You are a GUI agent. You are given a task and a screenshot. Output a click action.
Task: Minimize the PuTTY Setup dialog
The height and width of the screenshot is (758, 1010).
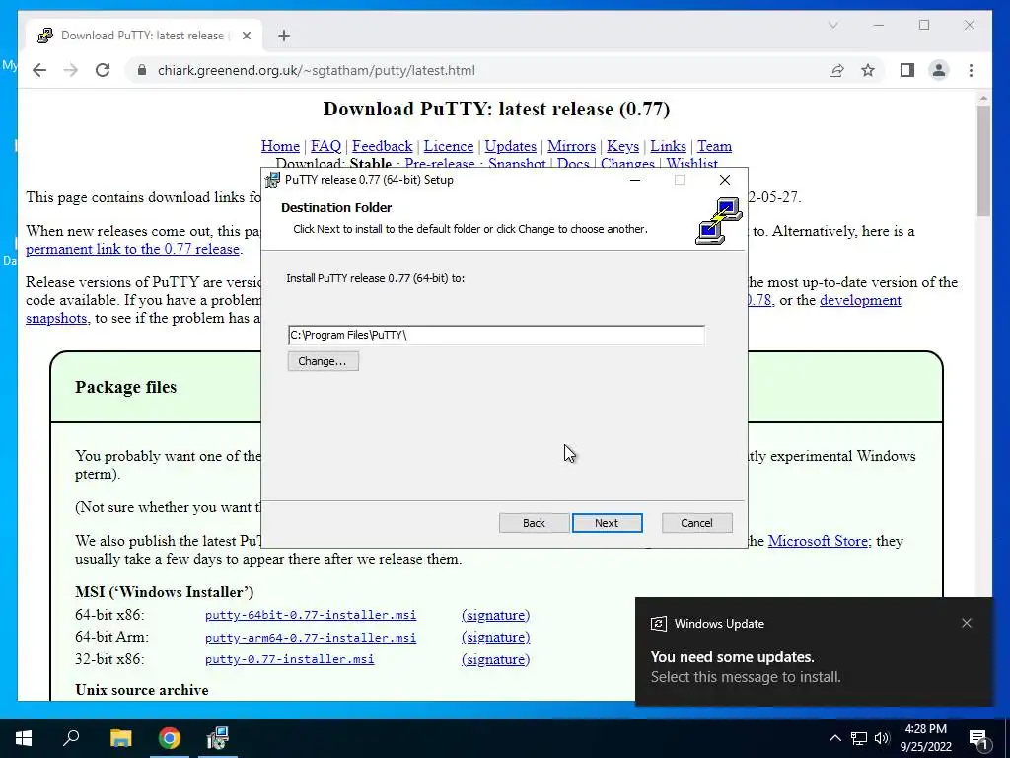(x=635, y=180)
